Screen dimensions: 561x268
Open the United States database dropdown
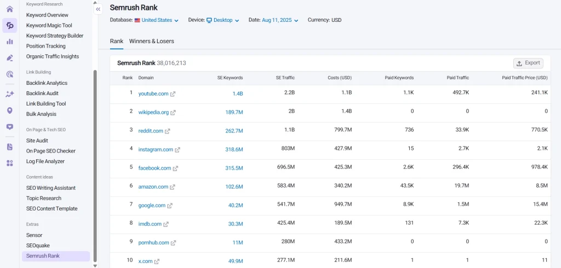(x=156, y=20)
